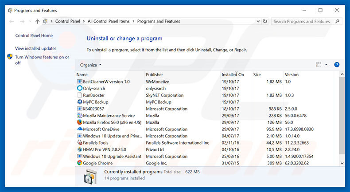
Task: Expand the view options dropdown arrow
Action: (x=327, y=65)
